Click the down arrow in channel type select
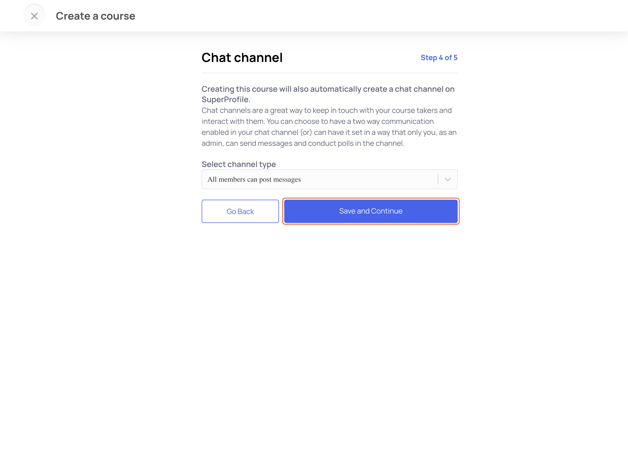The height and width of the screenshot is (460, 628). tap(447, 179)
